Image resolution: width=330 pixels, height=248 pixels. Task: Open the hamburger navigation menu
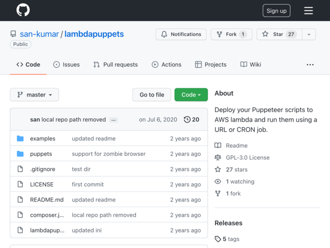point(308,10)
